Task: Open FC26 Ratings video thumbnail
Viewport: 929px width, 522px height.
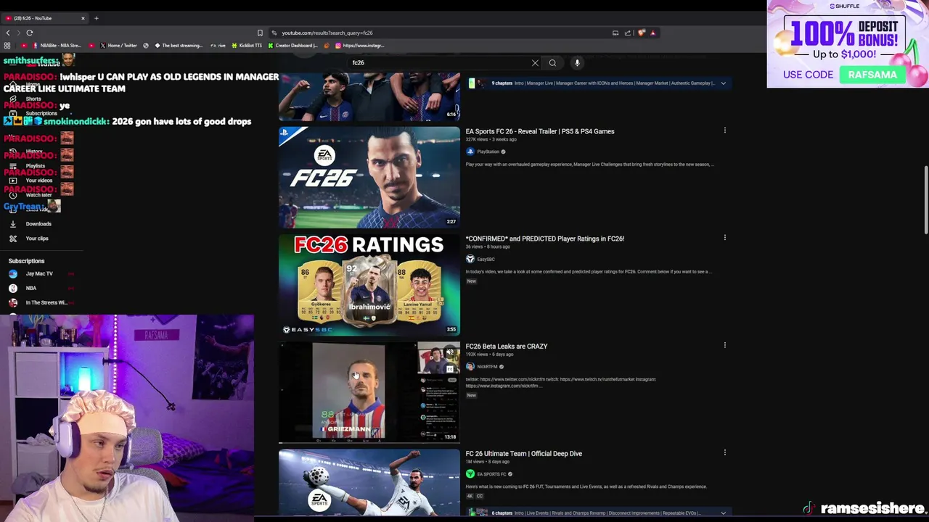Action: [x=369, y=285]
